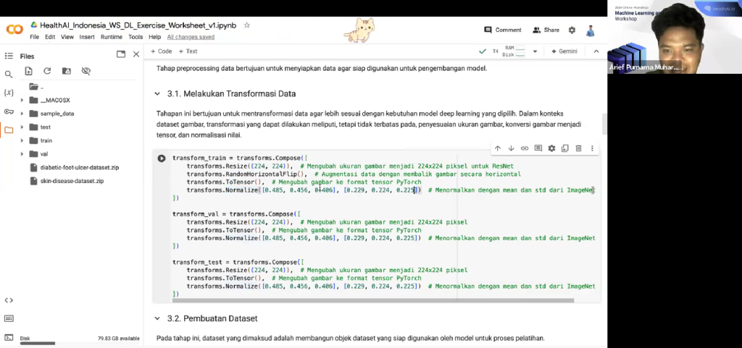This screenshot has width=742, height=348.
Task: Click the Share button
Action: point(546,30)
